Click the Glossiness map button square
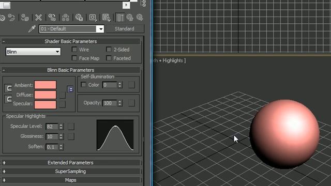331x186 pixels. coord(71,136)
